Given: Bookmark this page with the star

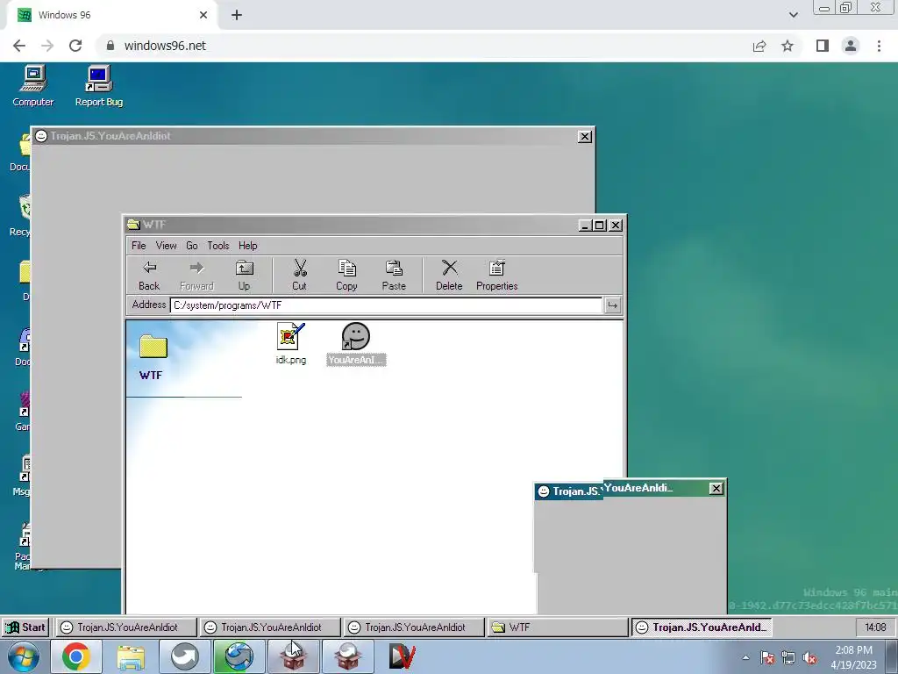Looking at the screenshot, I should click(x=788, y=46).
